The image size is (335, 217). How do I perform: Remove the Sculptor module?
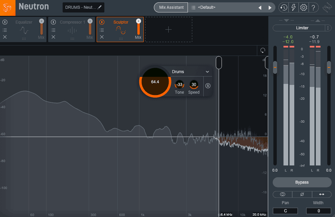pyautogui.click(x=102, y=37)
